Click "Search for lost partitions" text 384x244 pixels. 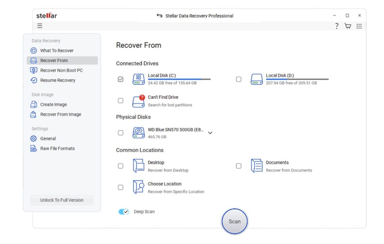170,105
